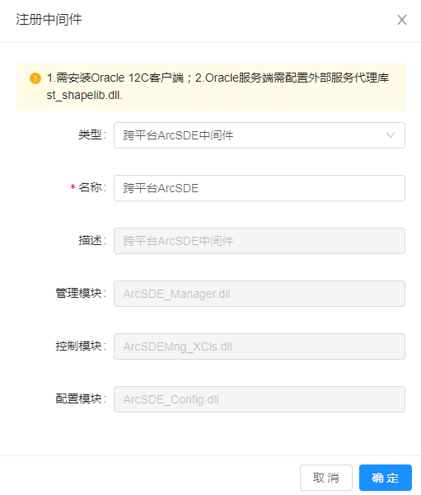Screen dimensions: 421x495
Task: Click the red required asterisk beside 名称
Action: click(73, 187)
